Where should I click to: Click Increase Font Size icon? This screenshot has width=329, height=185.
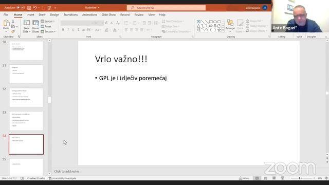pos(106,23)
